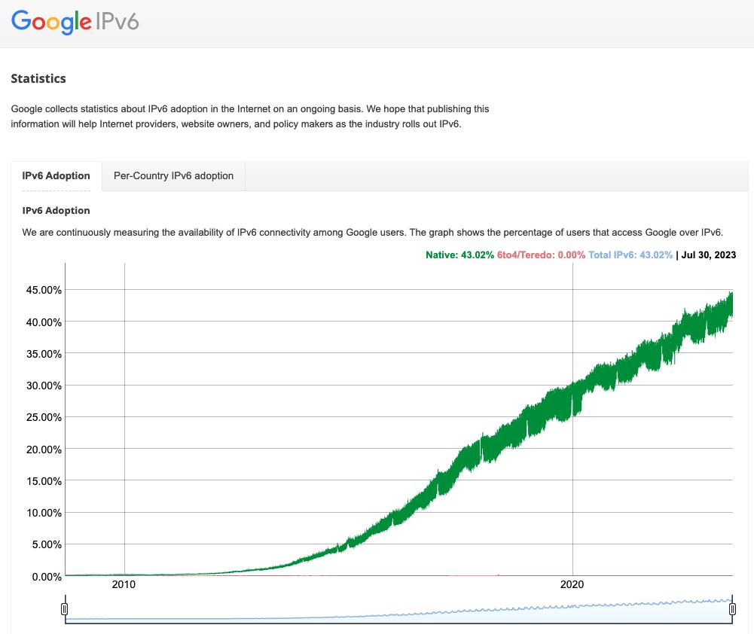Screen dimensions: 754x634
Task: Click the 45.00% y-axis label
Action: 44,290
